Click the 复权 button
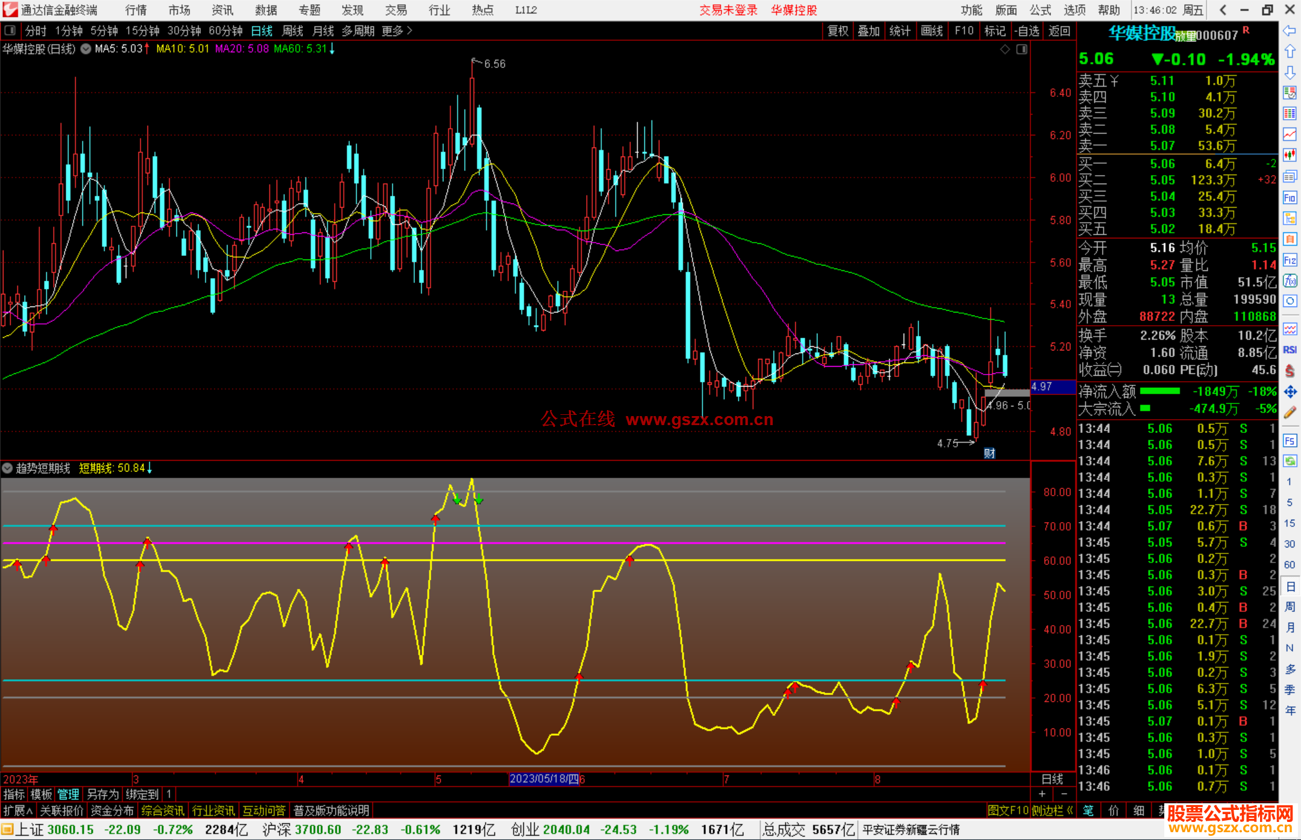 (838, 31)
